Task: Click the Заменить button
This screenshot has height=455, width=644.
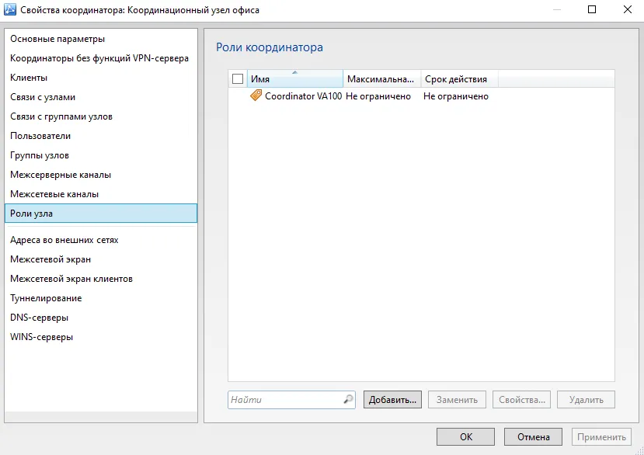Action: 457,400
